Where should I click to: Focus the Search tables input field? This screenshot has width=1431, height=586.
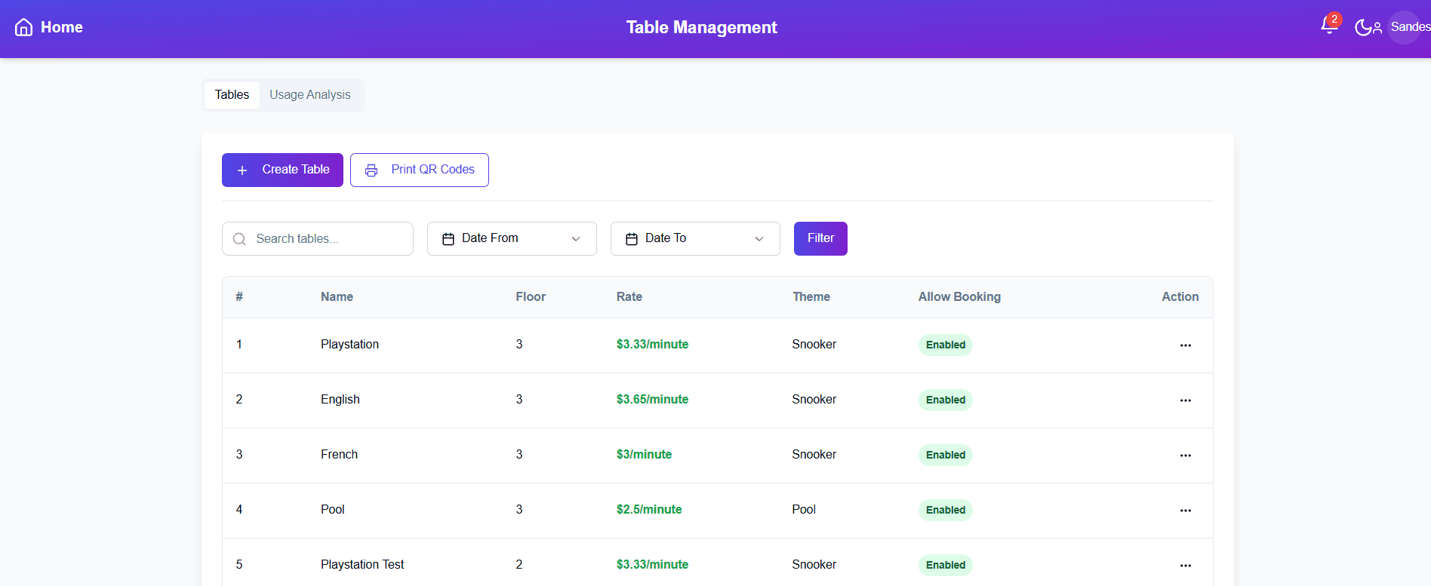318,238
